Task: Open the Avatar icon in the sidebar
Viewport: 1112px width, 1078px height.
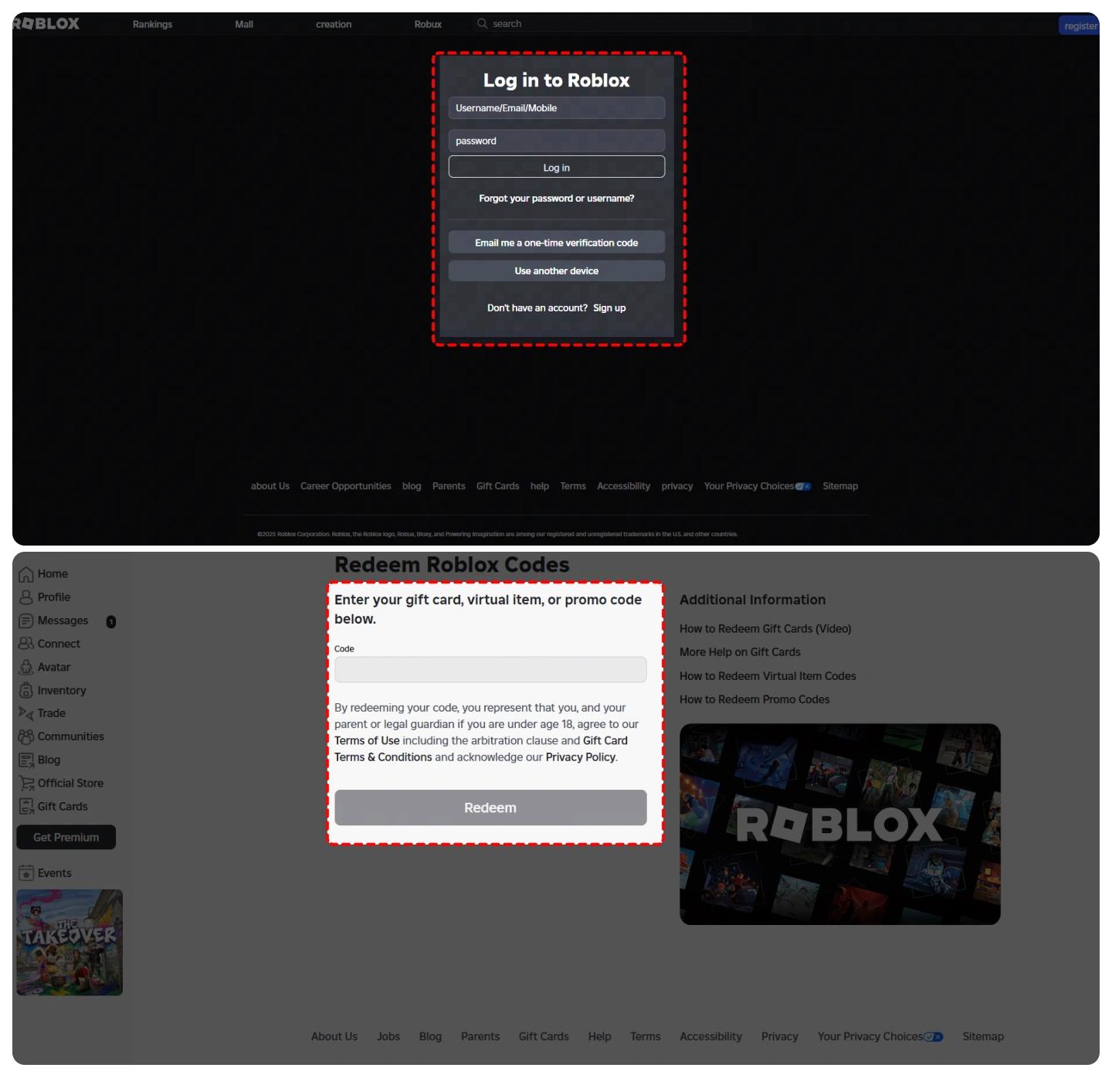Action: click(26, 667)
